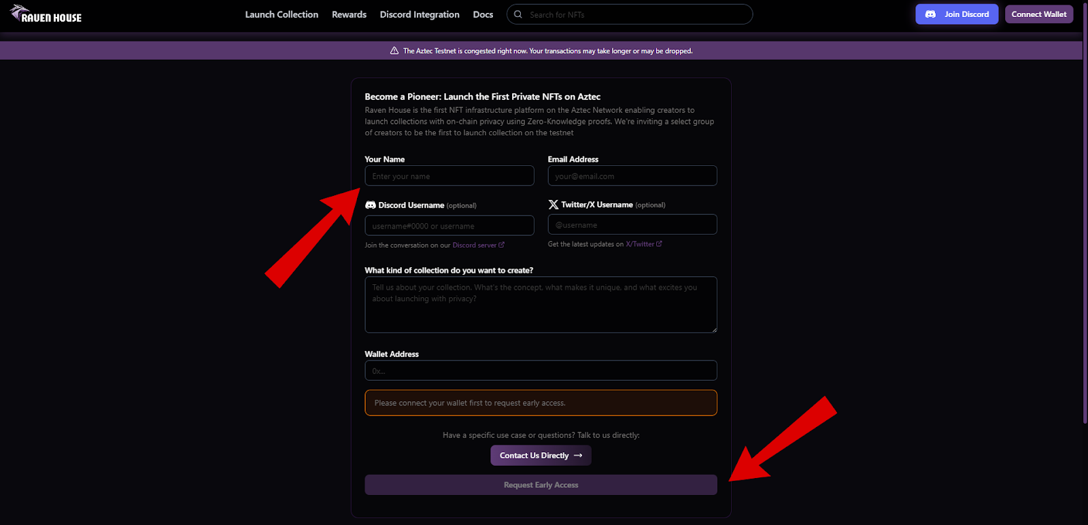This screenshot has height=525, width=1088.
Task: Click the Discord icon beside Discord Username
Action: coord(371,205)
